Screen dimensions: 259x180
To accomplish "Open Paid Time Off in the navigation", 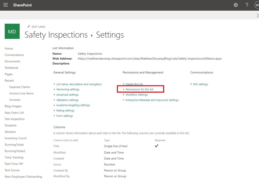I will point(14,164).
